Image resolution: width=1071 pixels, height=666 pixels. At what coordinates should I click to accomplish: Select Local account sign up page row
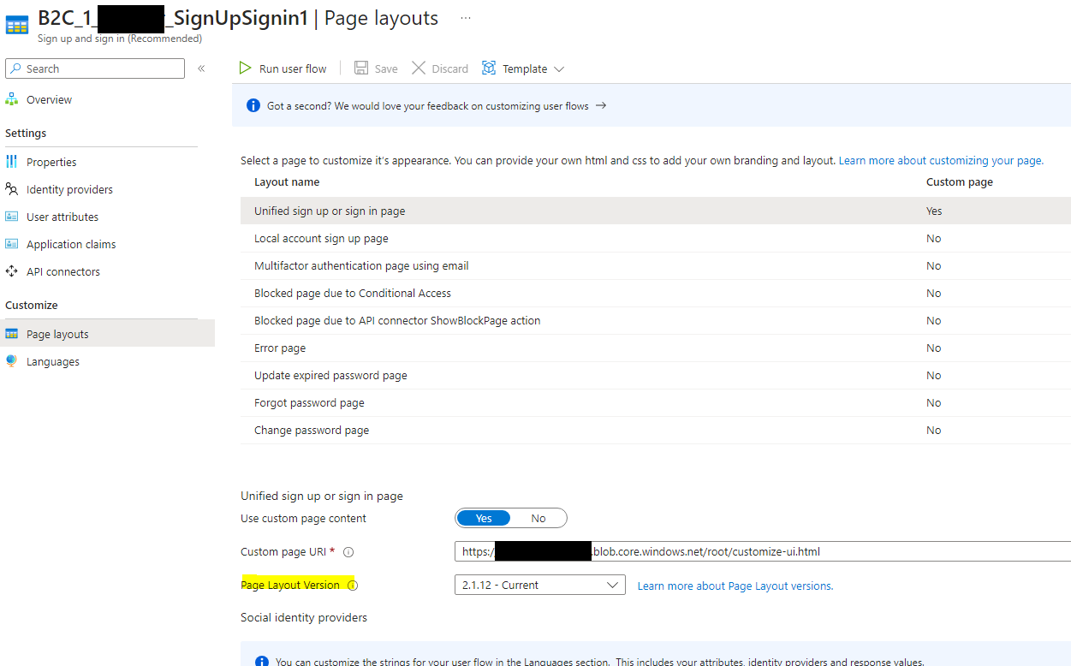tap(655, 238)
